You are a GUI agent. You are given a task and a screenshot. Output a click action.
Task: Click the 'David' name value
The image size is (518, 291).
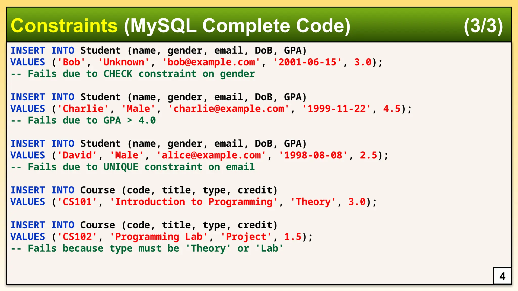77,155
